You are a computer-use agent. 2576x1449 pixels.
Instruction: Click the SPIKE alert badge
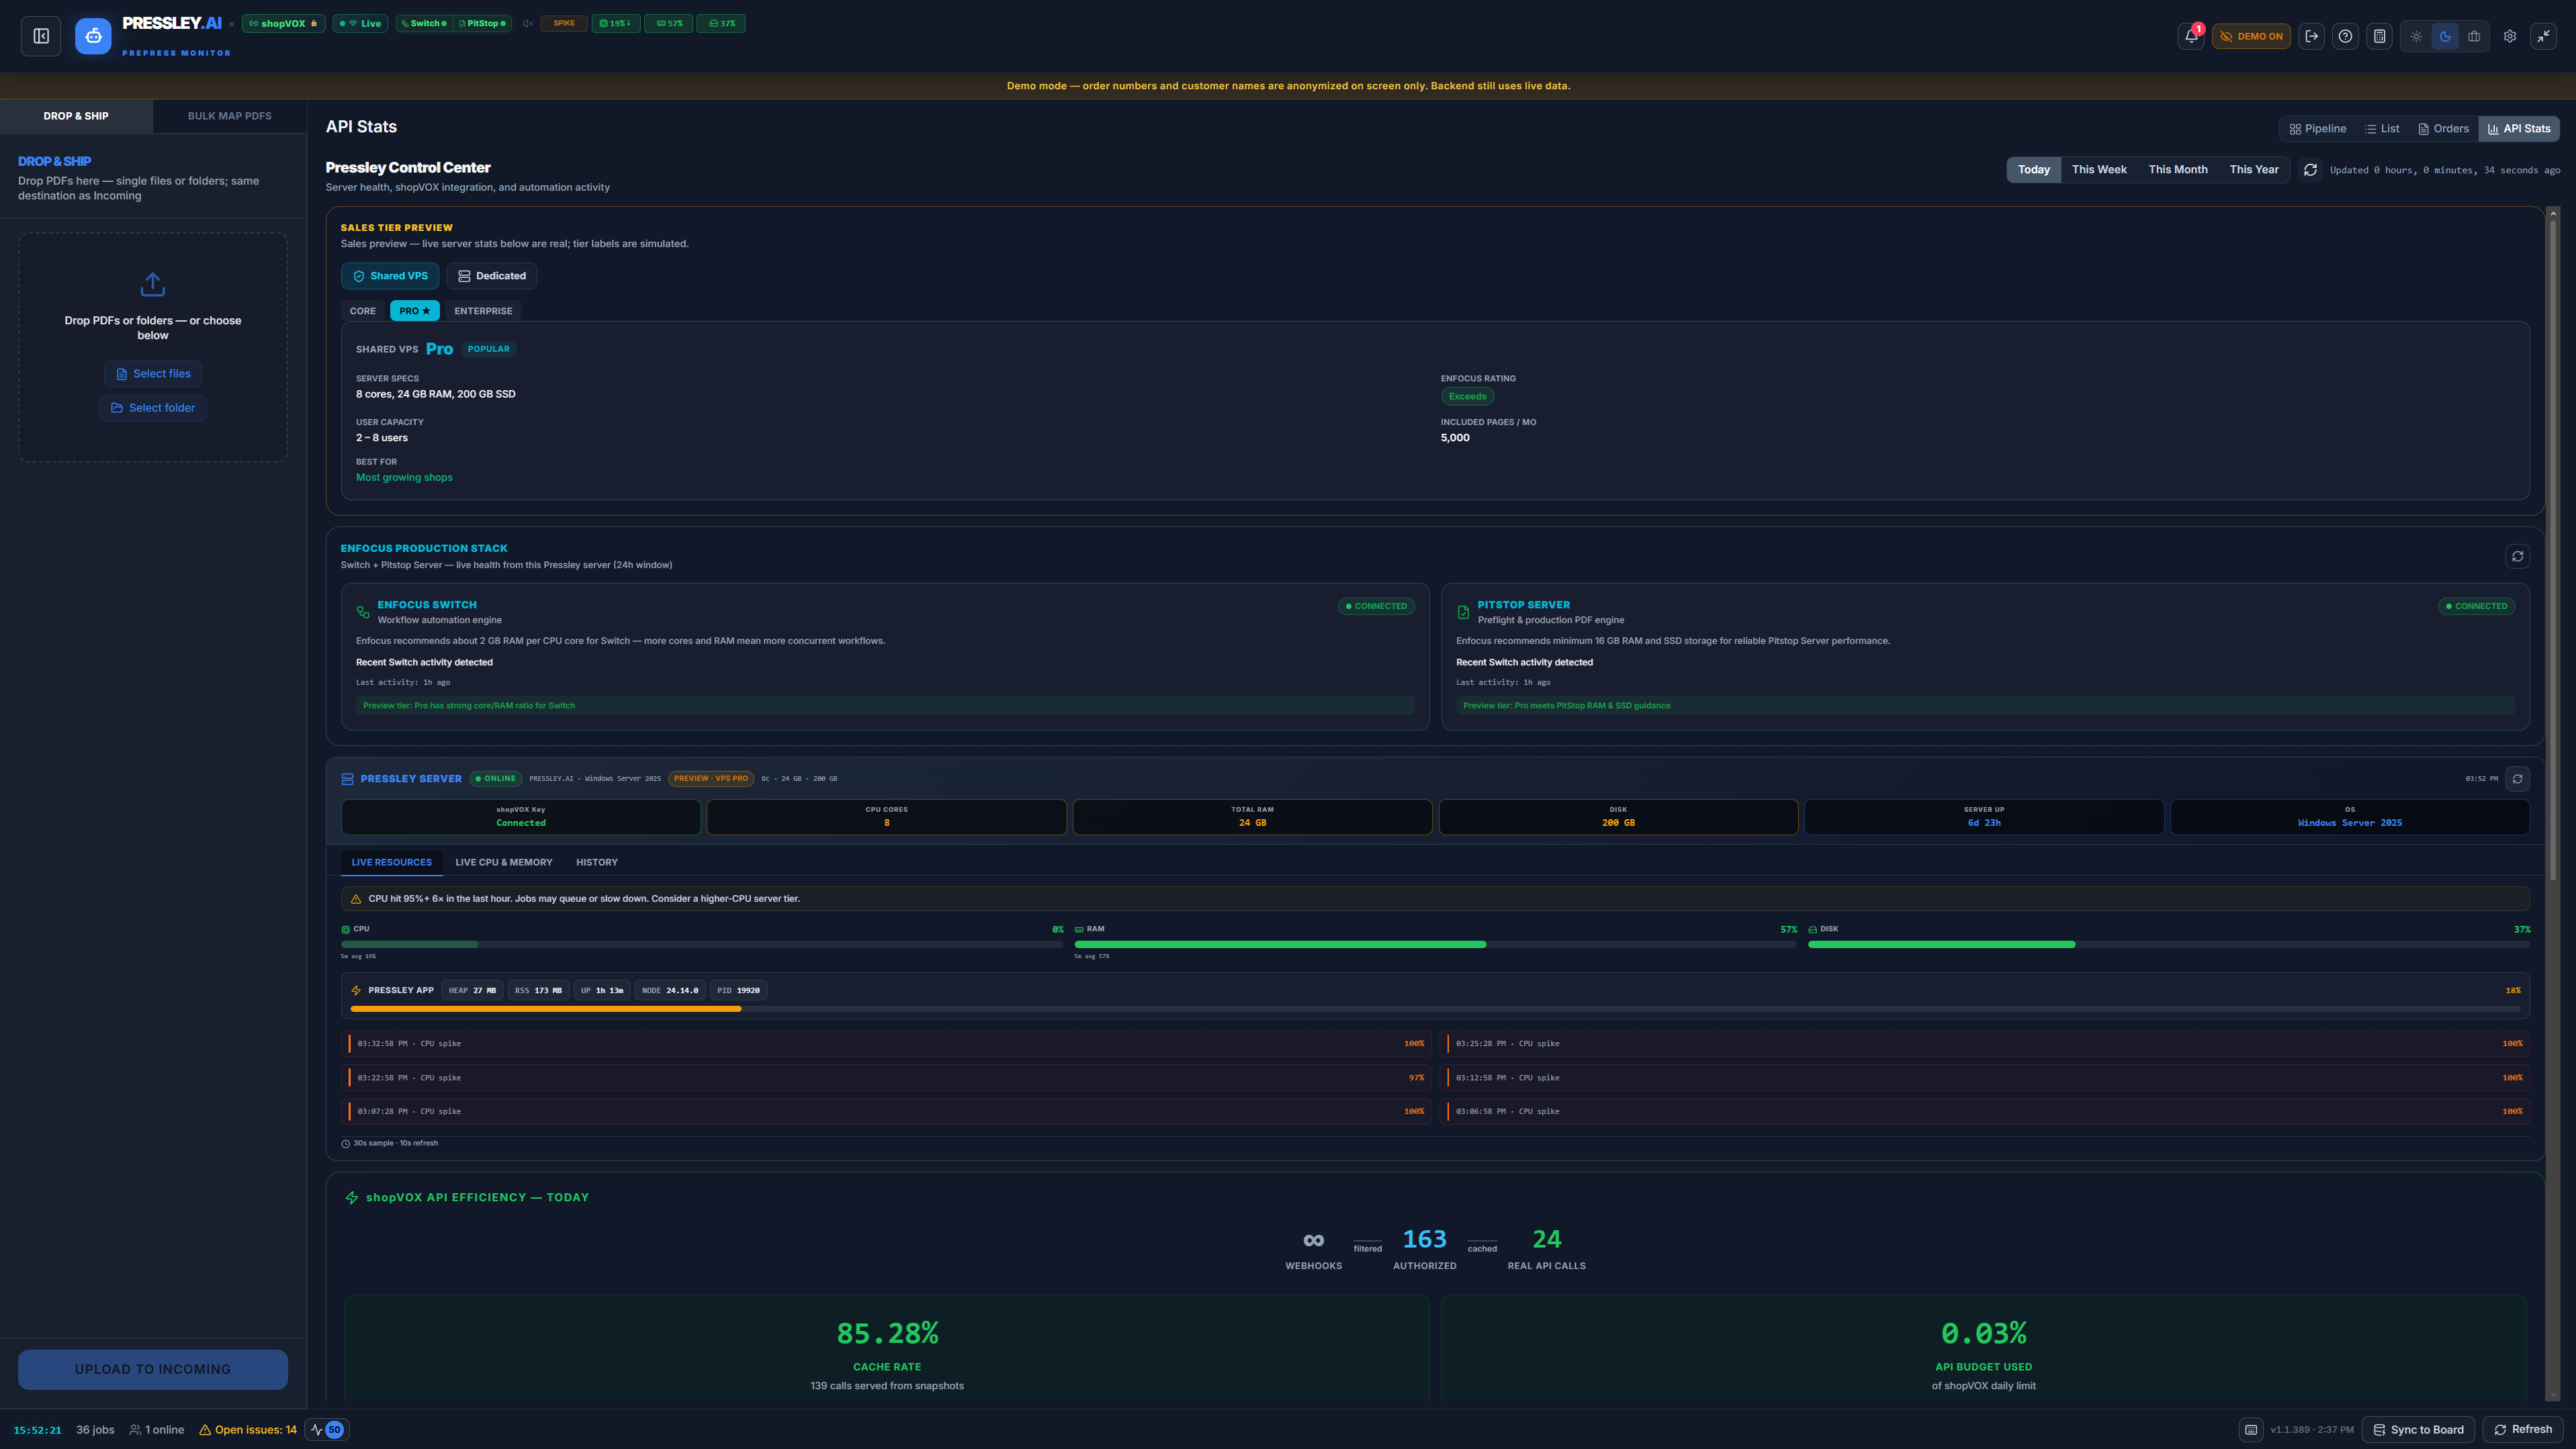point(564,23)
